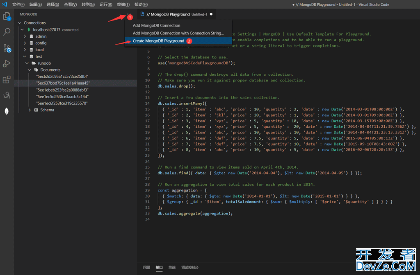This screenshot has width=420, height=275.
Task: Select the MongoDB Playground Untitled-1 editor tab
Action: [177, 14]
